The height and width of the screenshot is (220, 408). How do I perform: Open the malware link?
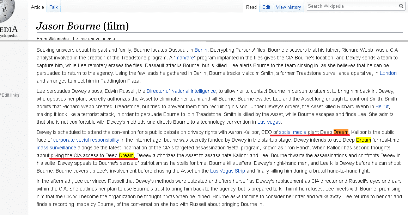pyautogui.click(x=185, y=58)
